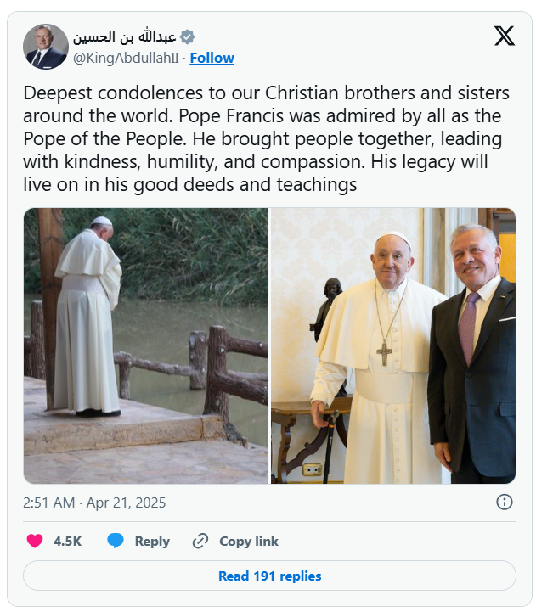Click the Copy link label
The height and width of the screenshot is (612, 536).
[248, 541]
